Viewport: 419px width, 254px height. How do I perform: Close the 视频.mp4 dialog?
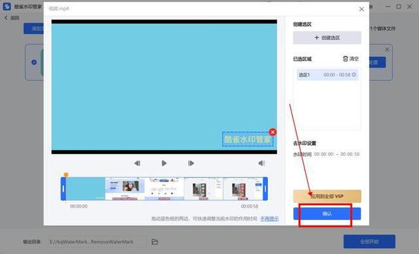[362, 9]
